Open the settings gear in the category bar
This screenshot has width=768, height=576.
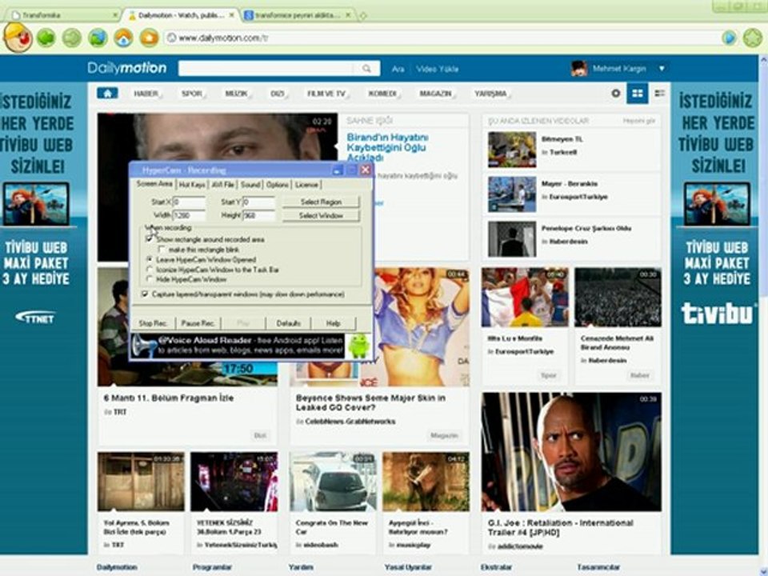point(616,93)
